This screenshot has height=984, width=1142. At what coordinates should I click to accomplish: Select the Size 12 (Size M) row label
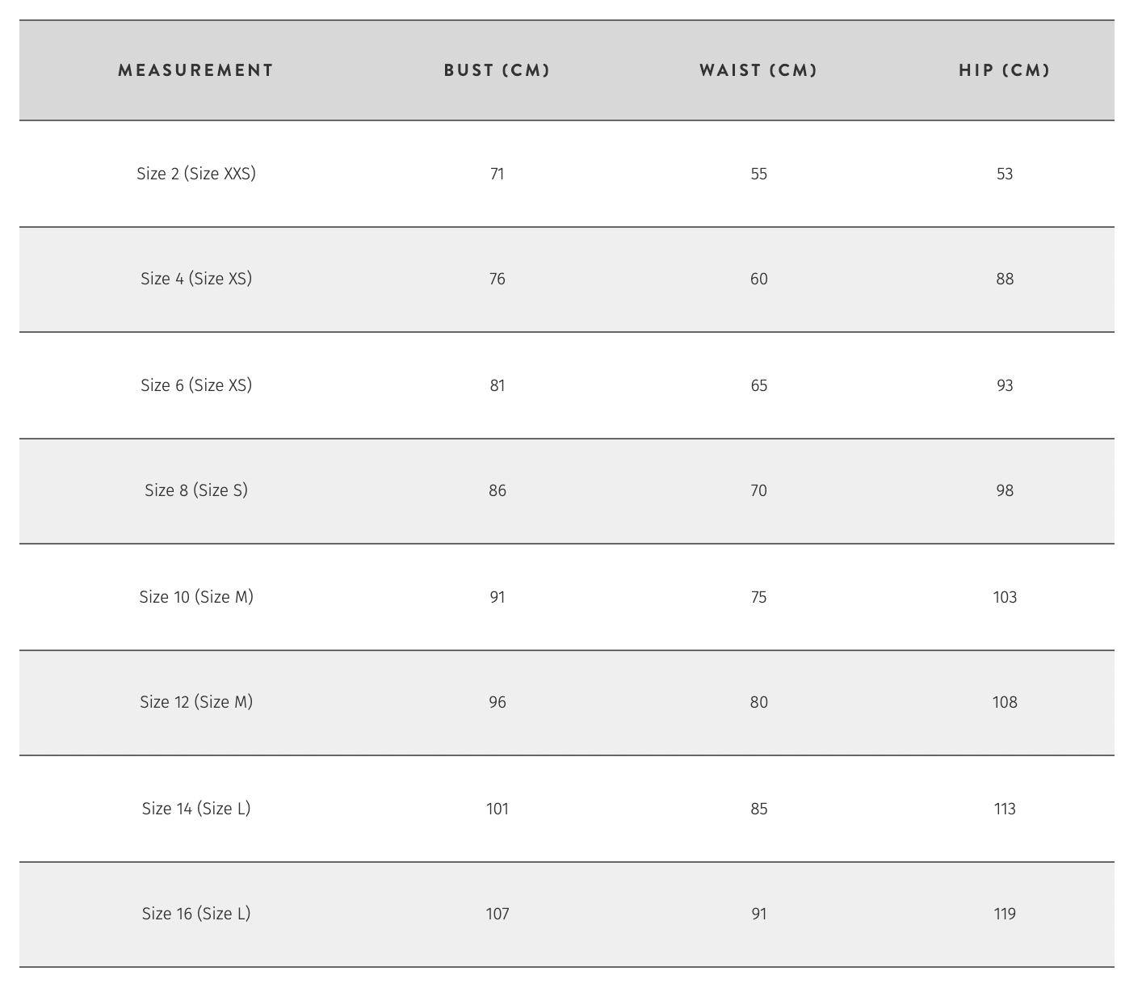click(x=196, y=702)
